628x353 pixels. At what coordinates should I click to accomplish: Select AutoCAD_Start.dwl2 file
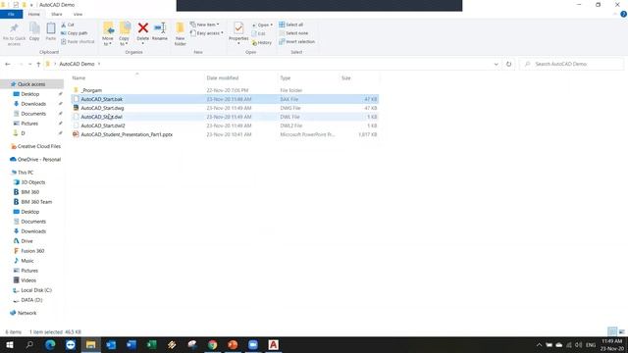point(225,126)
